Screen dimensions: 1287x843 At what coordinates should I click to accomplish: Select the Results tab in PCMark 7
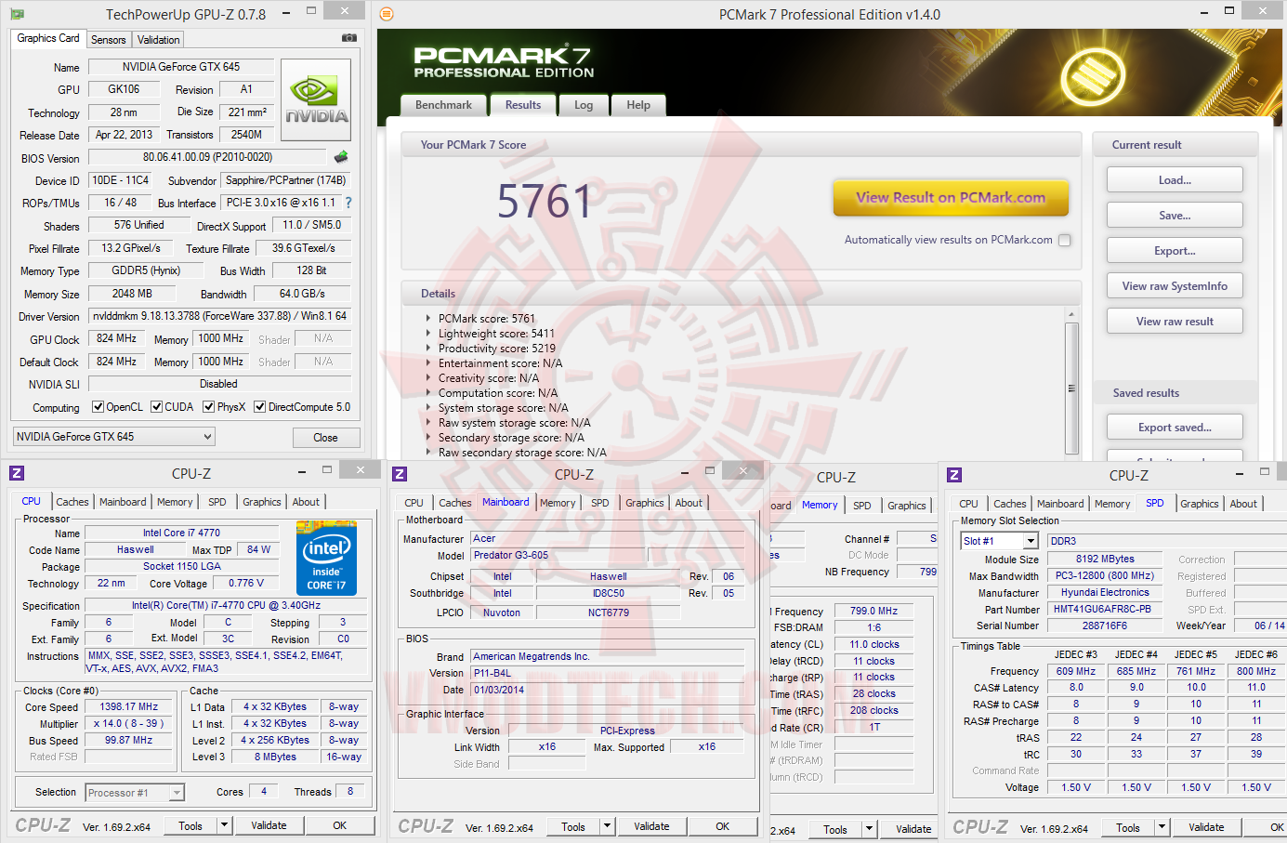[x=523, y=105]
